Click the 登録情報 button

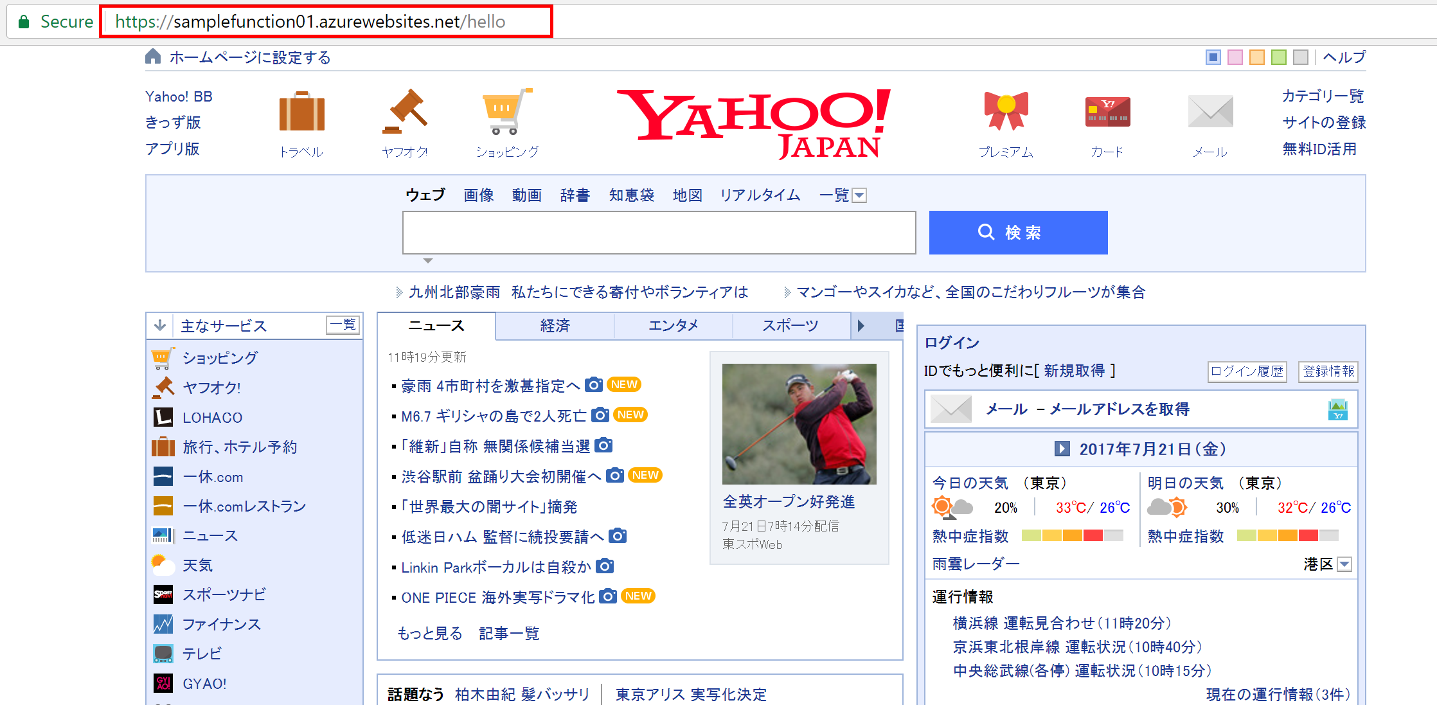(x=1328, y=371)
